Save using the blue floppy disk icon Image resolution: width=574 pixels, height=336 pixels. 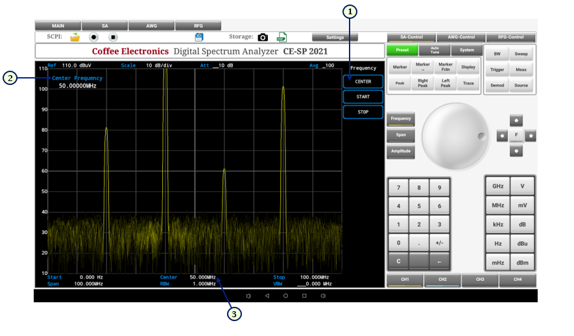(x=199, y=38)
